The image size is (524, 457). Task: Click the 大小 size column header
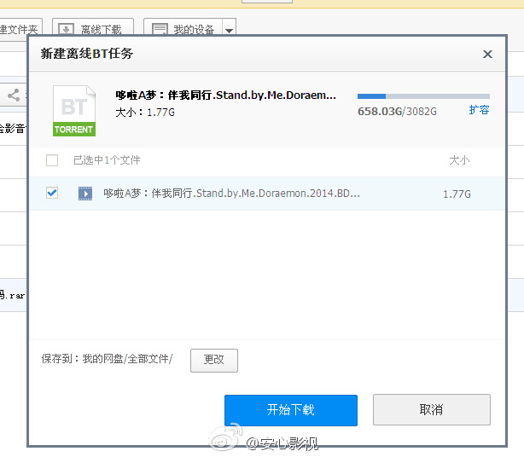pyautogui.click(x=459, y=160)
